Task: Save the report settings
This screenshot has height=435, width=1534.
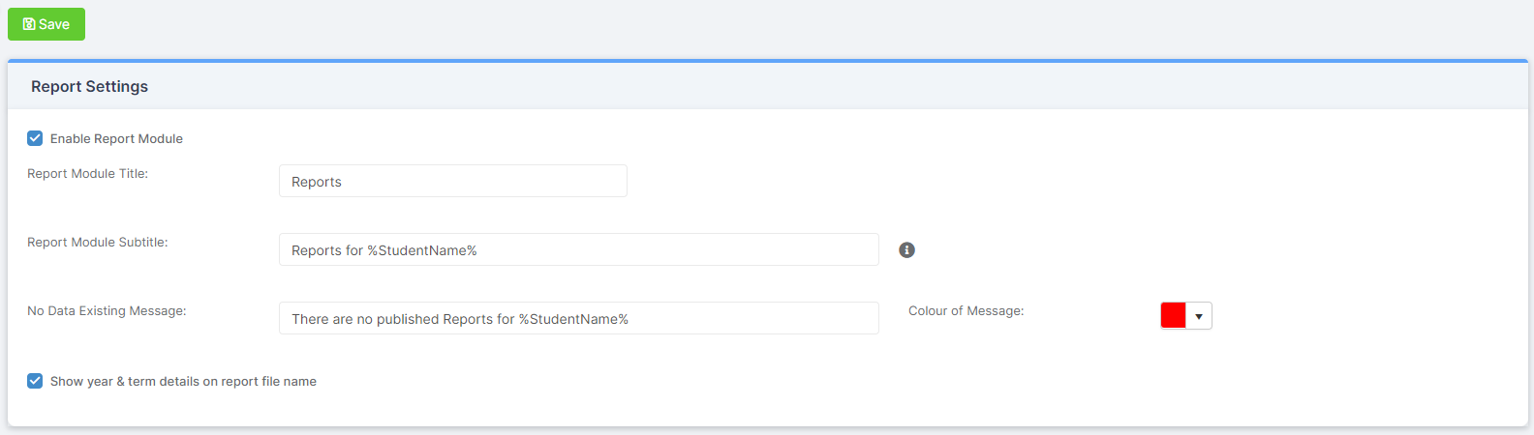Action: [46, 24]
